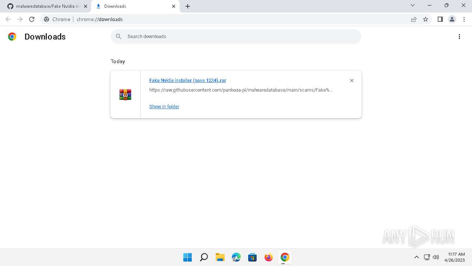Minimize the Chrome window
472x266 pixels.
coord(430,5)
